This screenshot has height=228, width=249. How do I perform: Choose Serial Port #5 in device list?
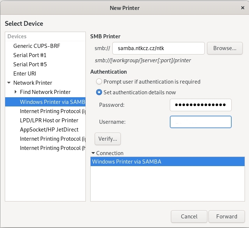coord(30,64)
